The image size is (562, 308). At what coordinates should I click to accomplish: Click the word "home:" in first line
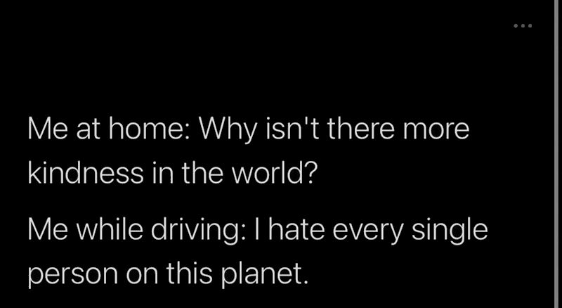[157, 131]
